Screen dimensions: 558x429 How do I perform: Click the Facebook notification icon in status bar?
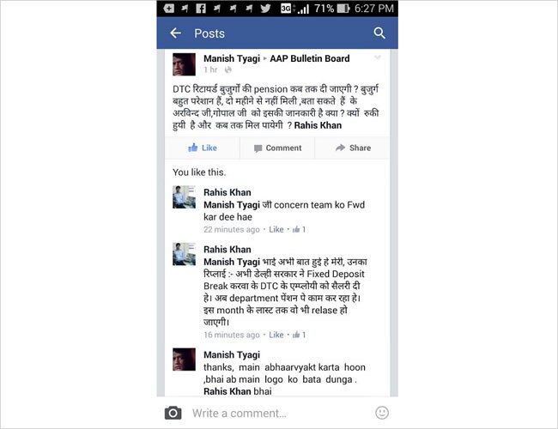(201, 9)
